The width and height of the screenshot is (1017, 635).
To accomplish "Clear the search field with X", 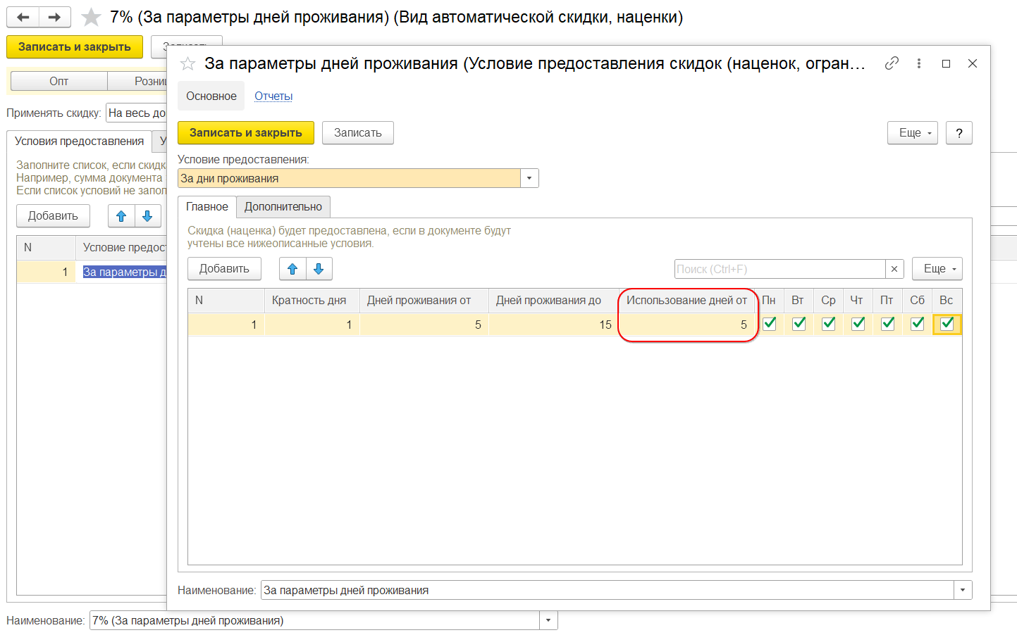I will pos(894,269).
